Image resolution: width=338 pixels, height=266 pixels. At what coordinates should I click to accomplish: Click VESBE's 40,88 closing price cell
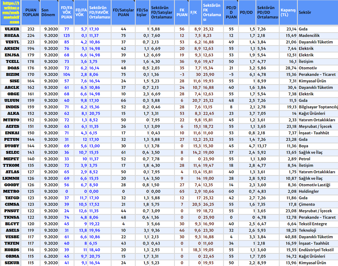pyautogui.click(x=288, y=237)
